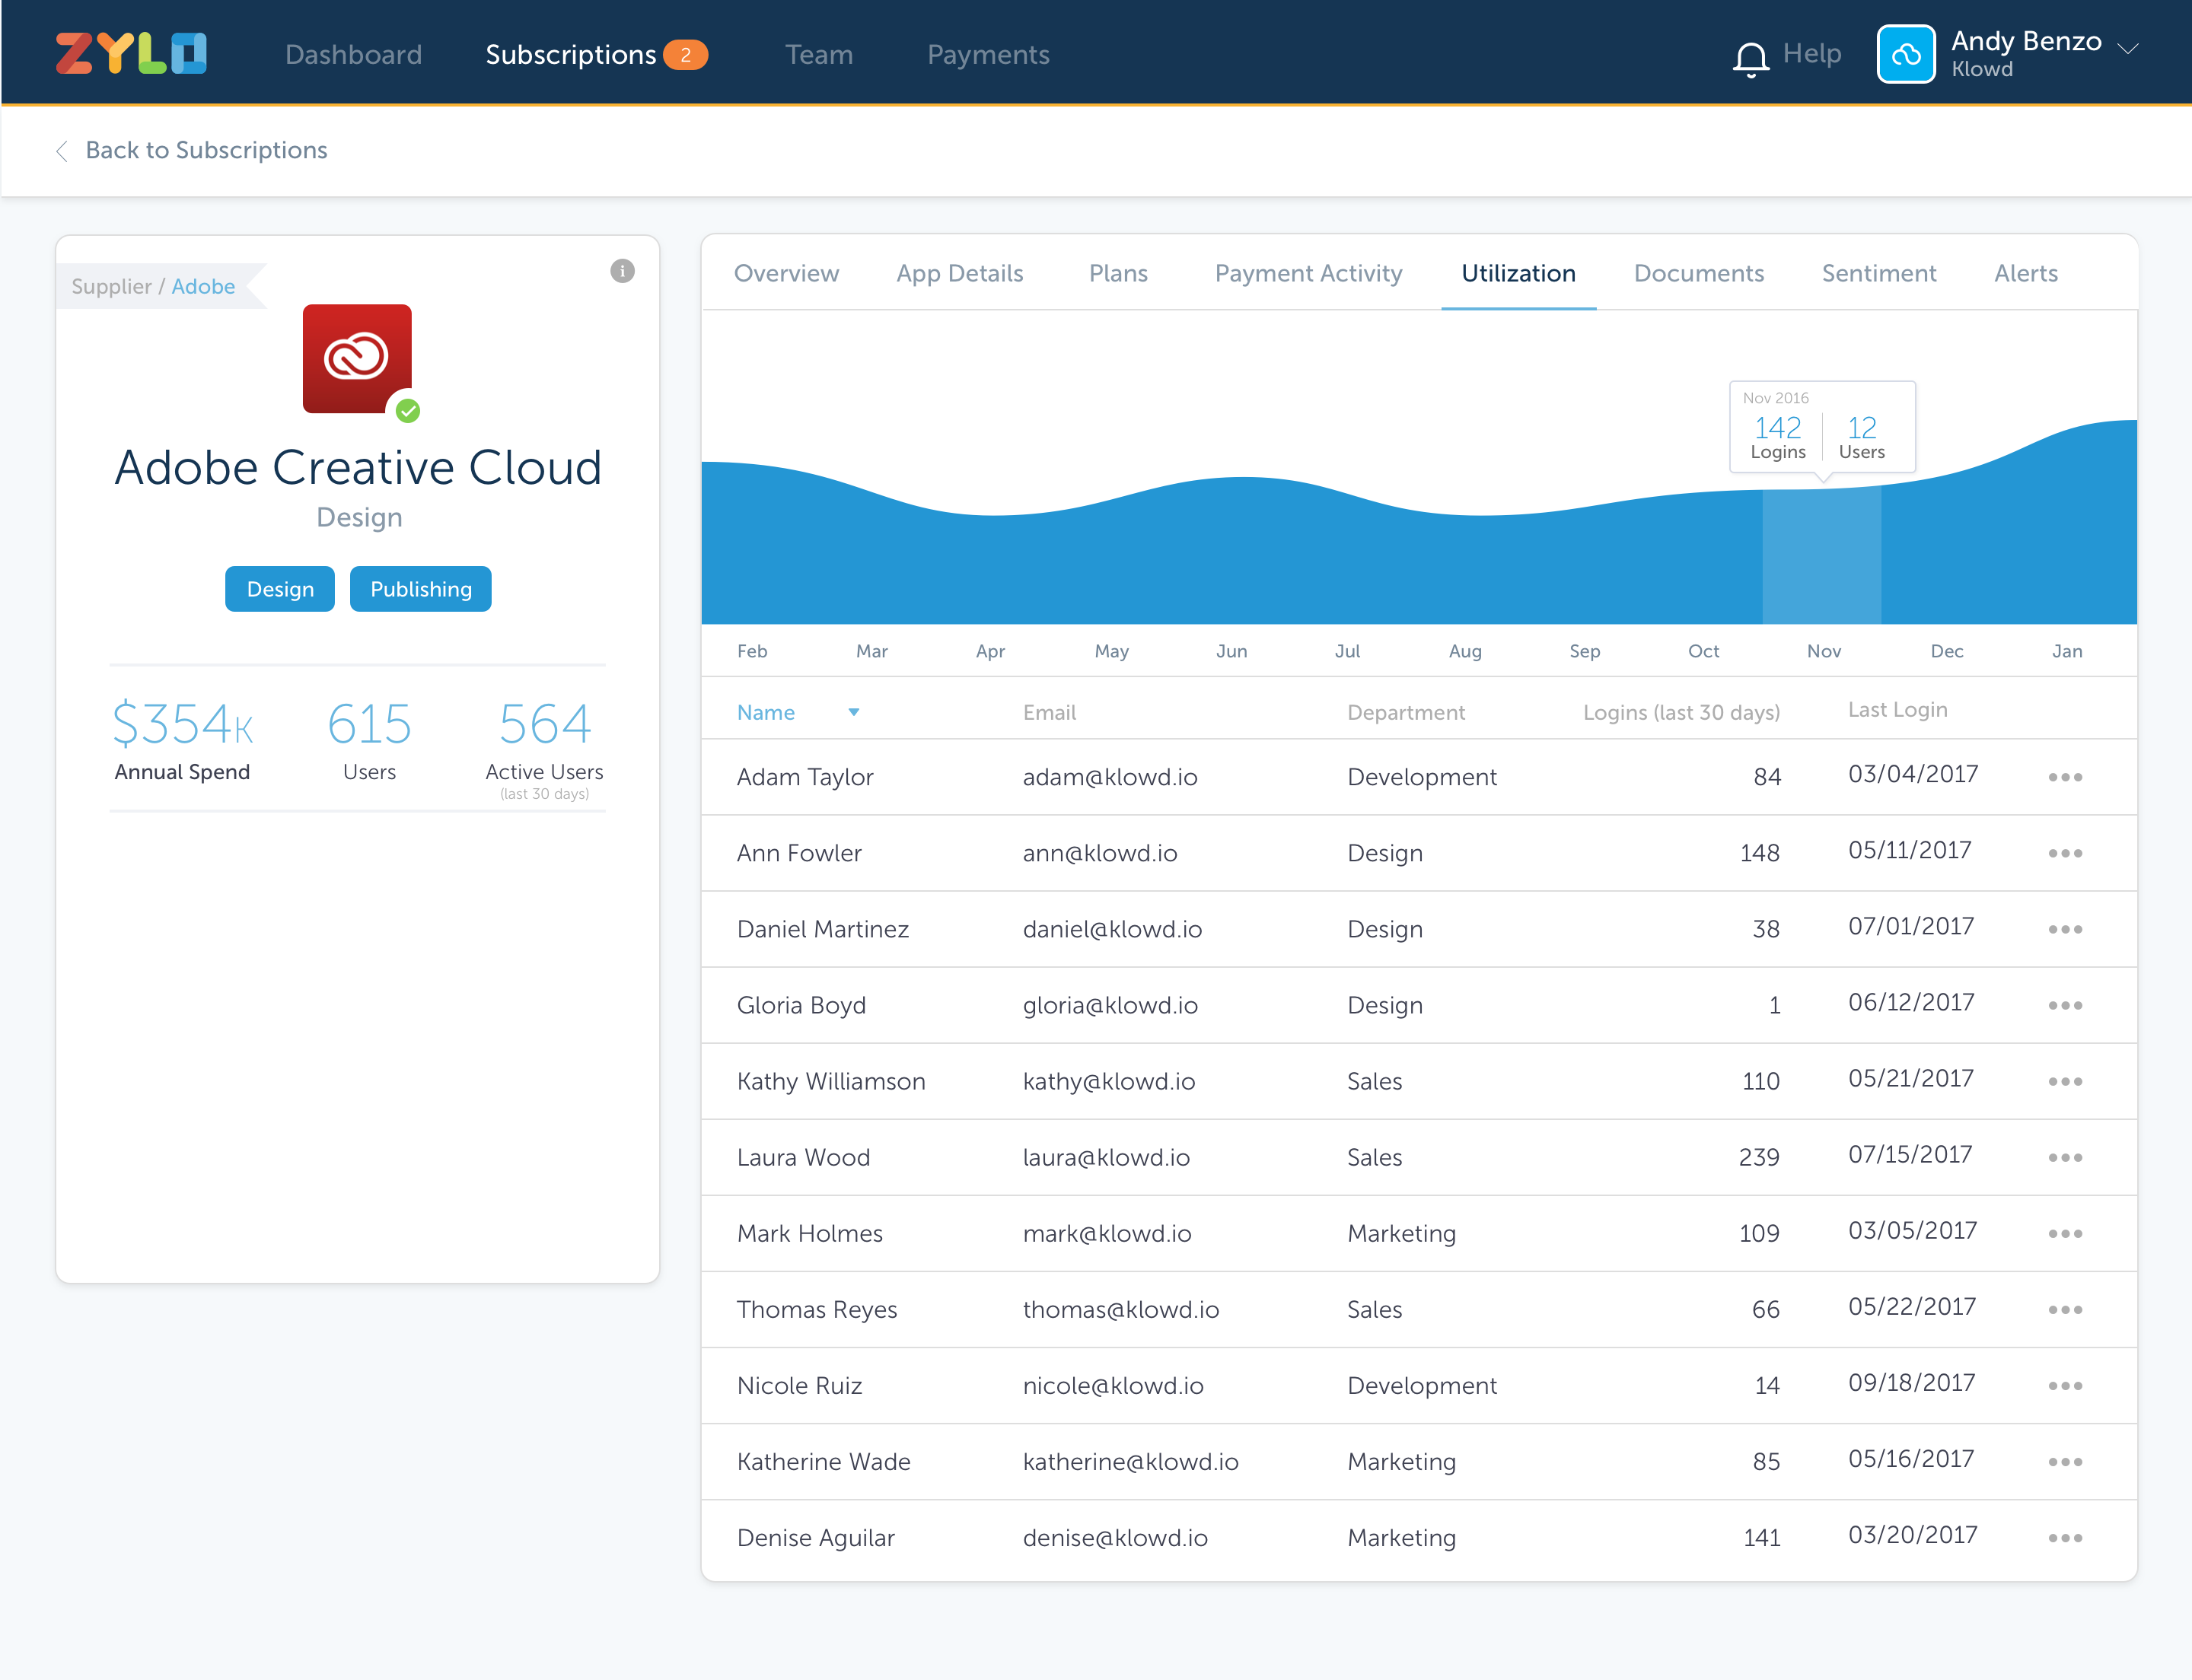
Task: Open more options for Adam Taylor
Action: 2065,777
